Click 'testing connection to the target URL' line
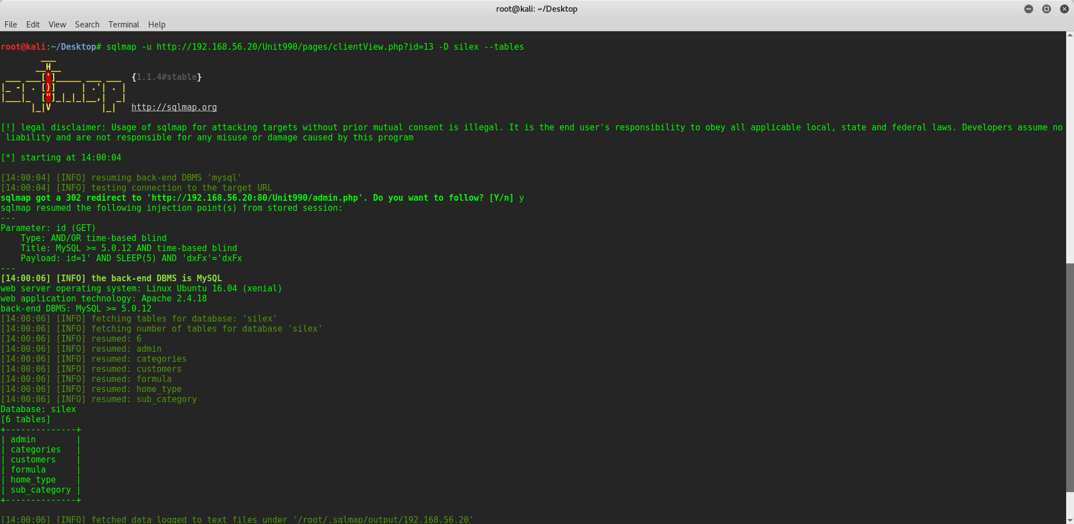 click(x=136, y=188)
